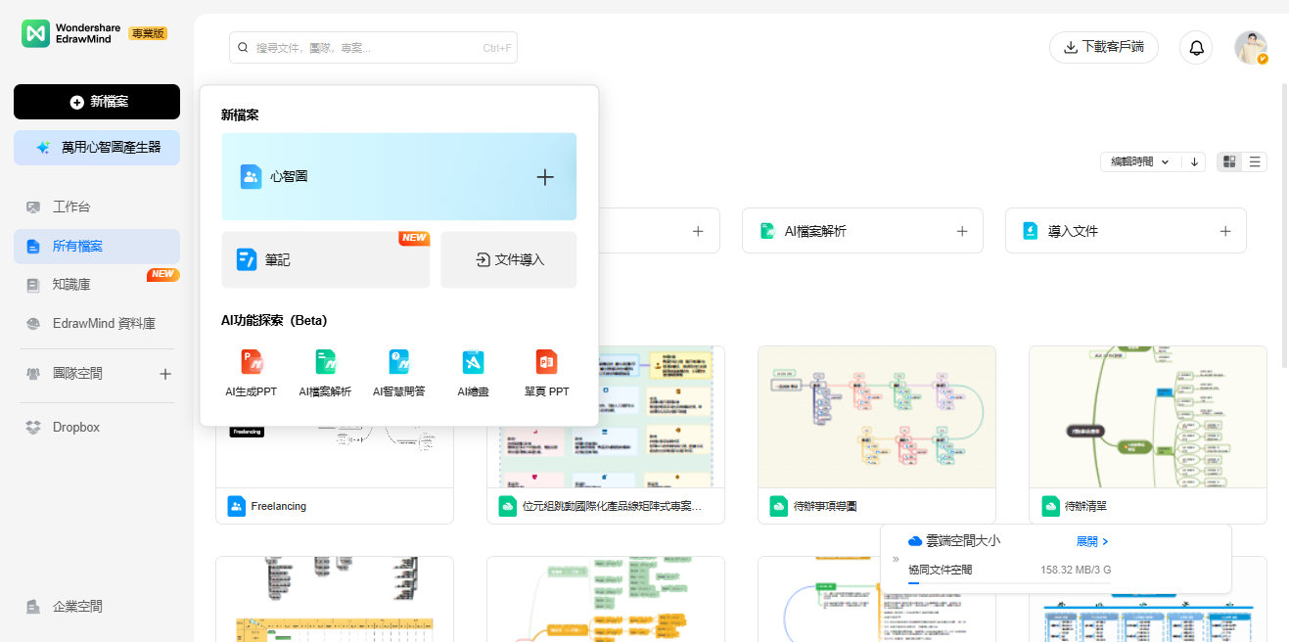Switch to list view layout
This screenshot has width=1289, height=642.
click(1255, 161)
